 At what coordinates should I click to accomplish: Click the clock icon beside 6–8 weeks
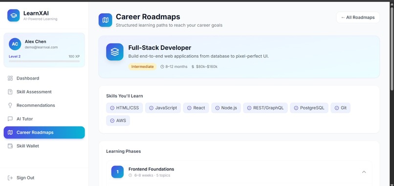click(x=130, y=175)
